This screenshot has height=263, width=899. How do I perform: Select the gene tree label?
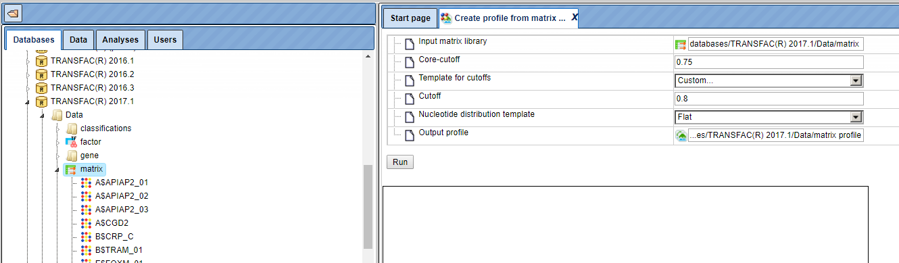89,156
